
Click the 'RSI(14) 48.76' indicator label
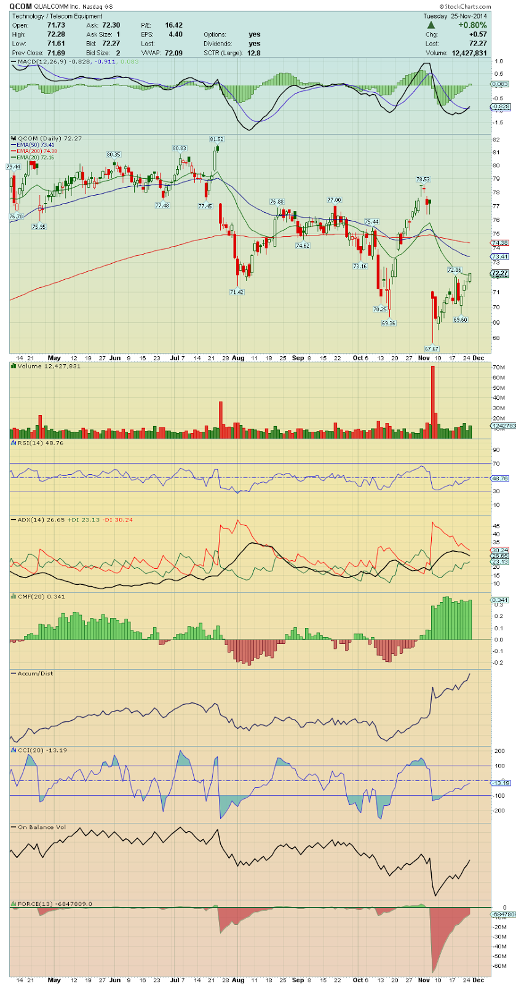41,443
